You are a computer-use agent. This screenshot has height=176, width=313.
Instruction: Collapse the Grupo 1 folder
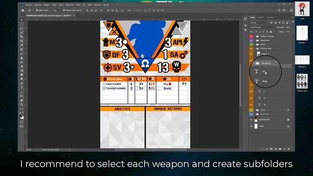(254, 63)
